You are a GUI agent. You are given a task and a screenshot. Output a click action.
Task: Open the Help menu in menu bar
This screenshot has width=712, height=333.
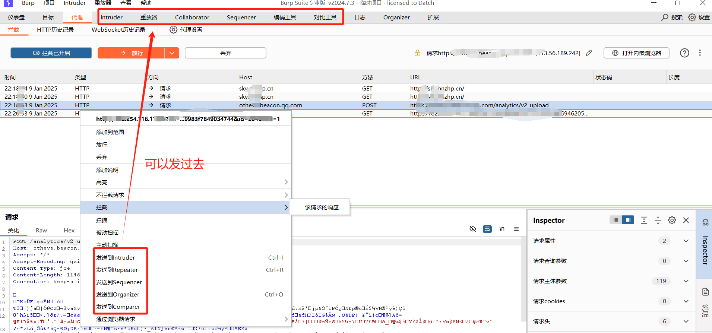(146, 3)
